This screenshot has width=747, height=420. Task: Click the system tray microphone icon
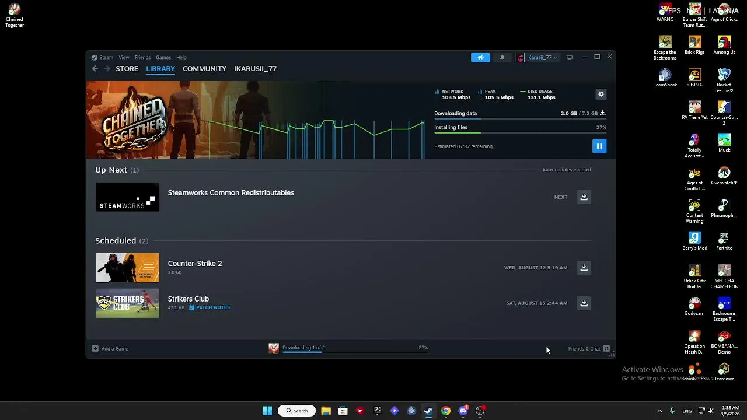[x=672, y=411]
